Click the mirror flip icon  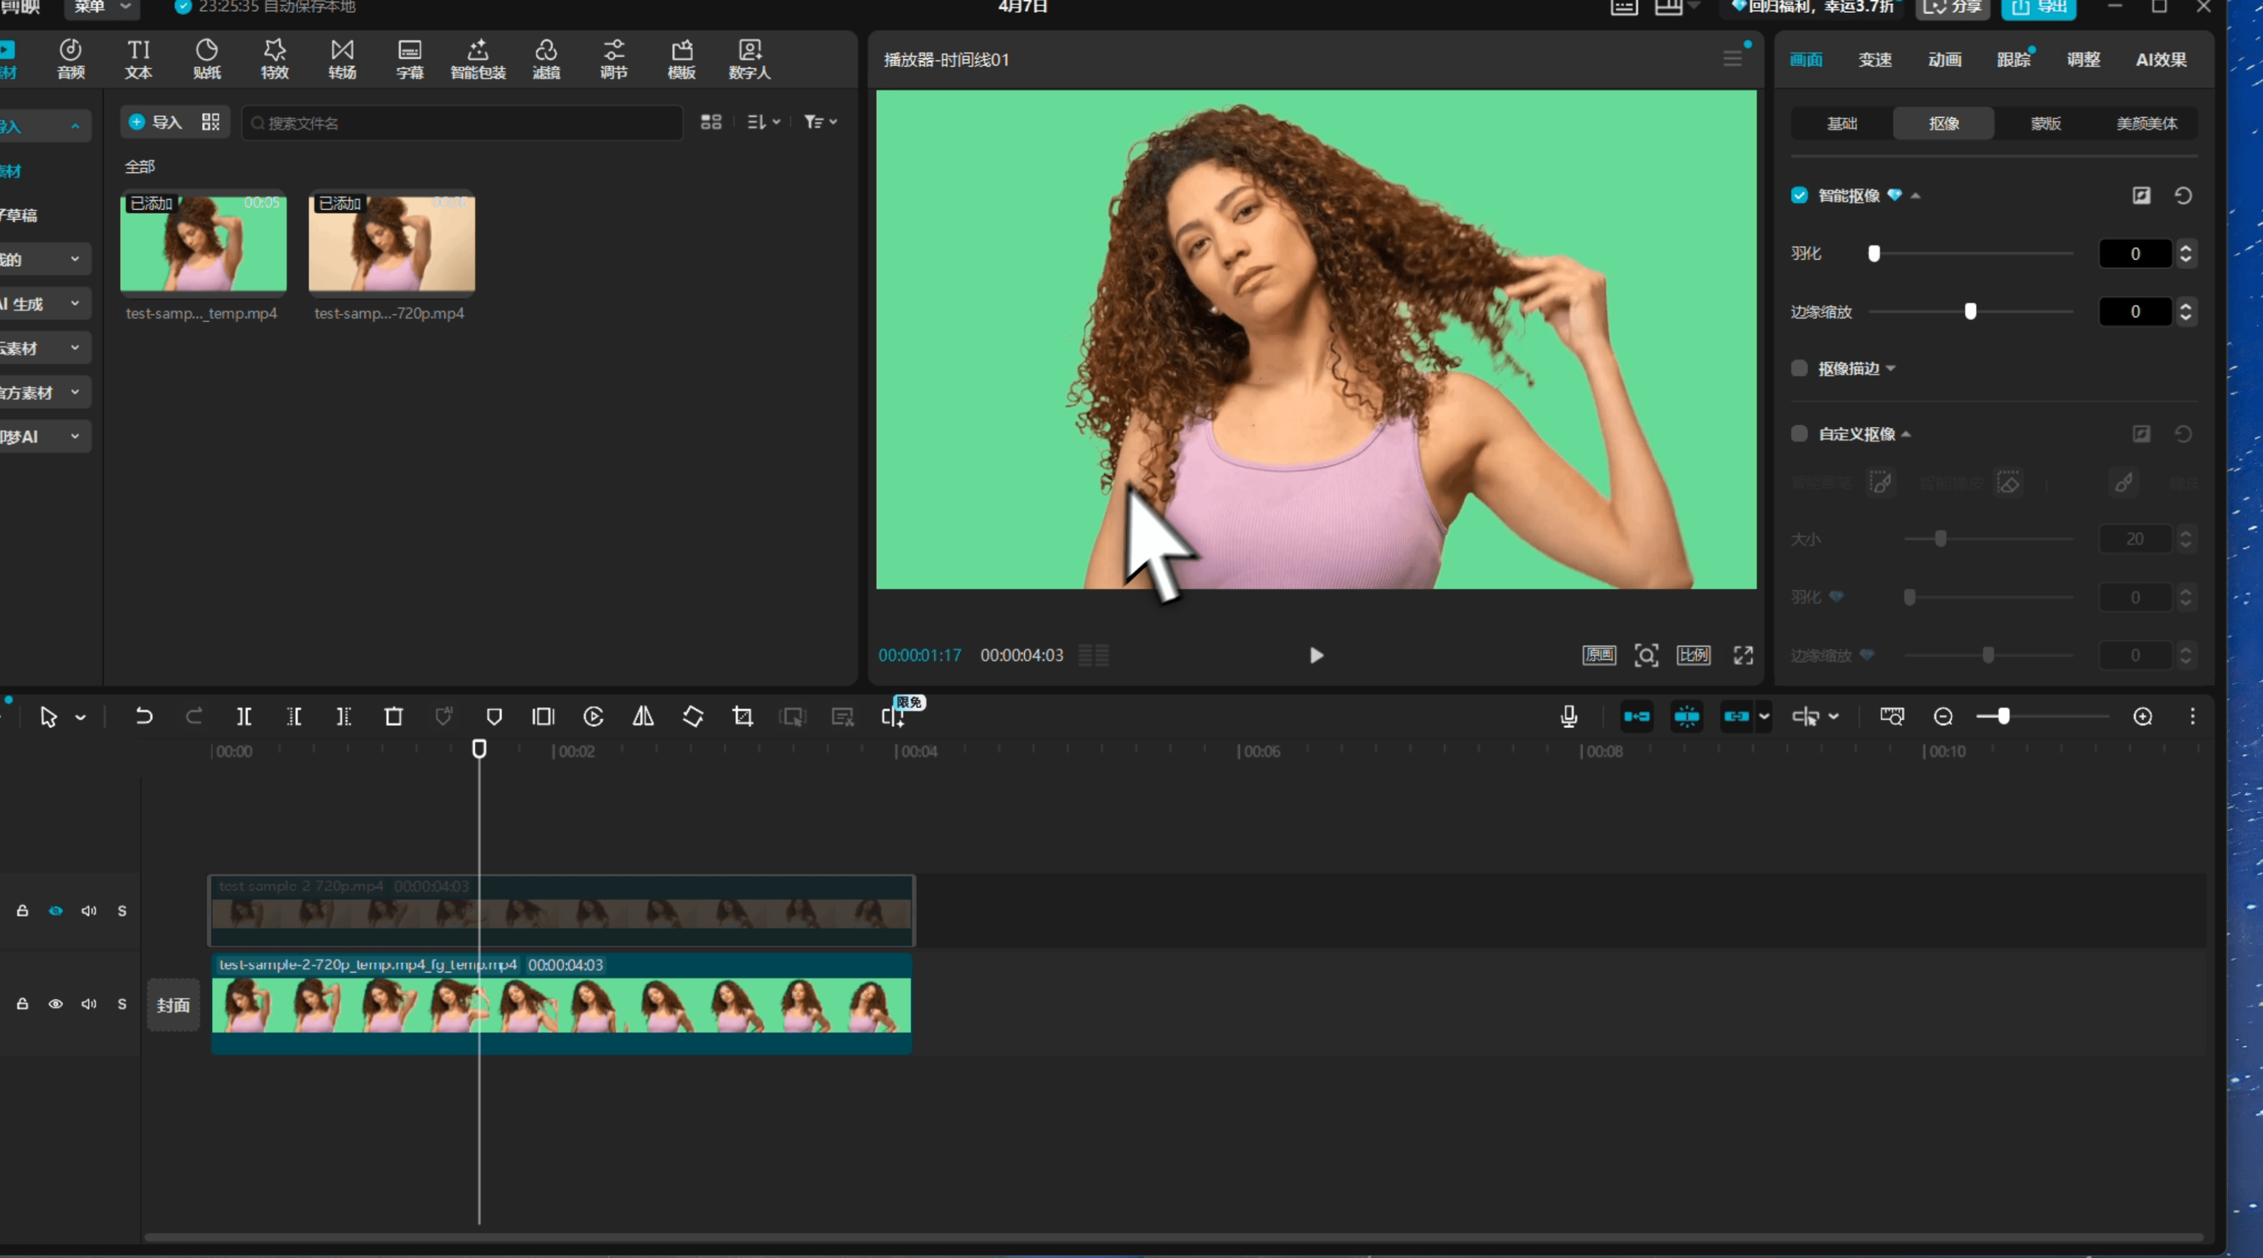[x=643, y=716]
